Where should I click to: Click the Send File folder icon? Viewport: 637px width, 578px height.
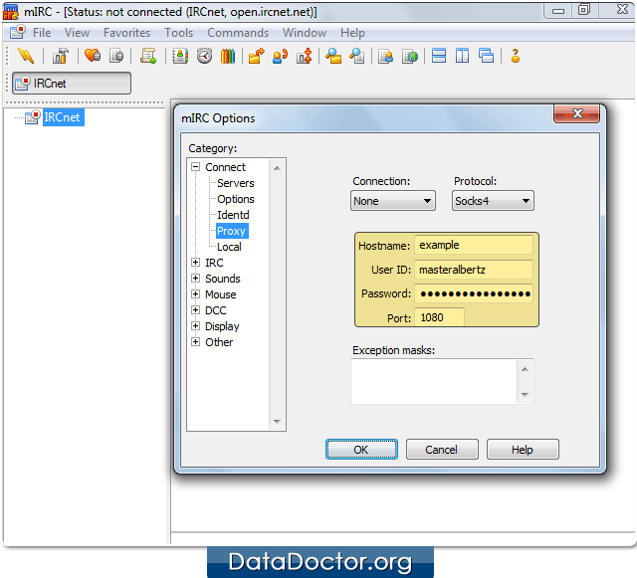257,56
